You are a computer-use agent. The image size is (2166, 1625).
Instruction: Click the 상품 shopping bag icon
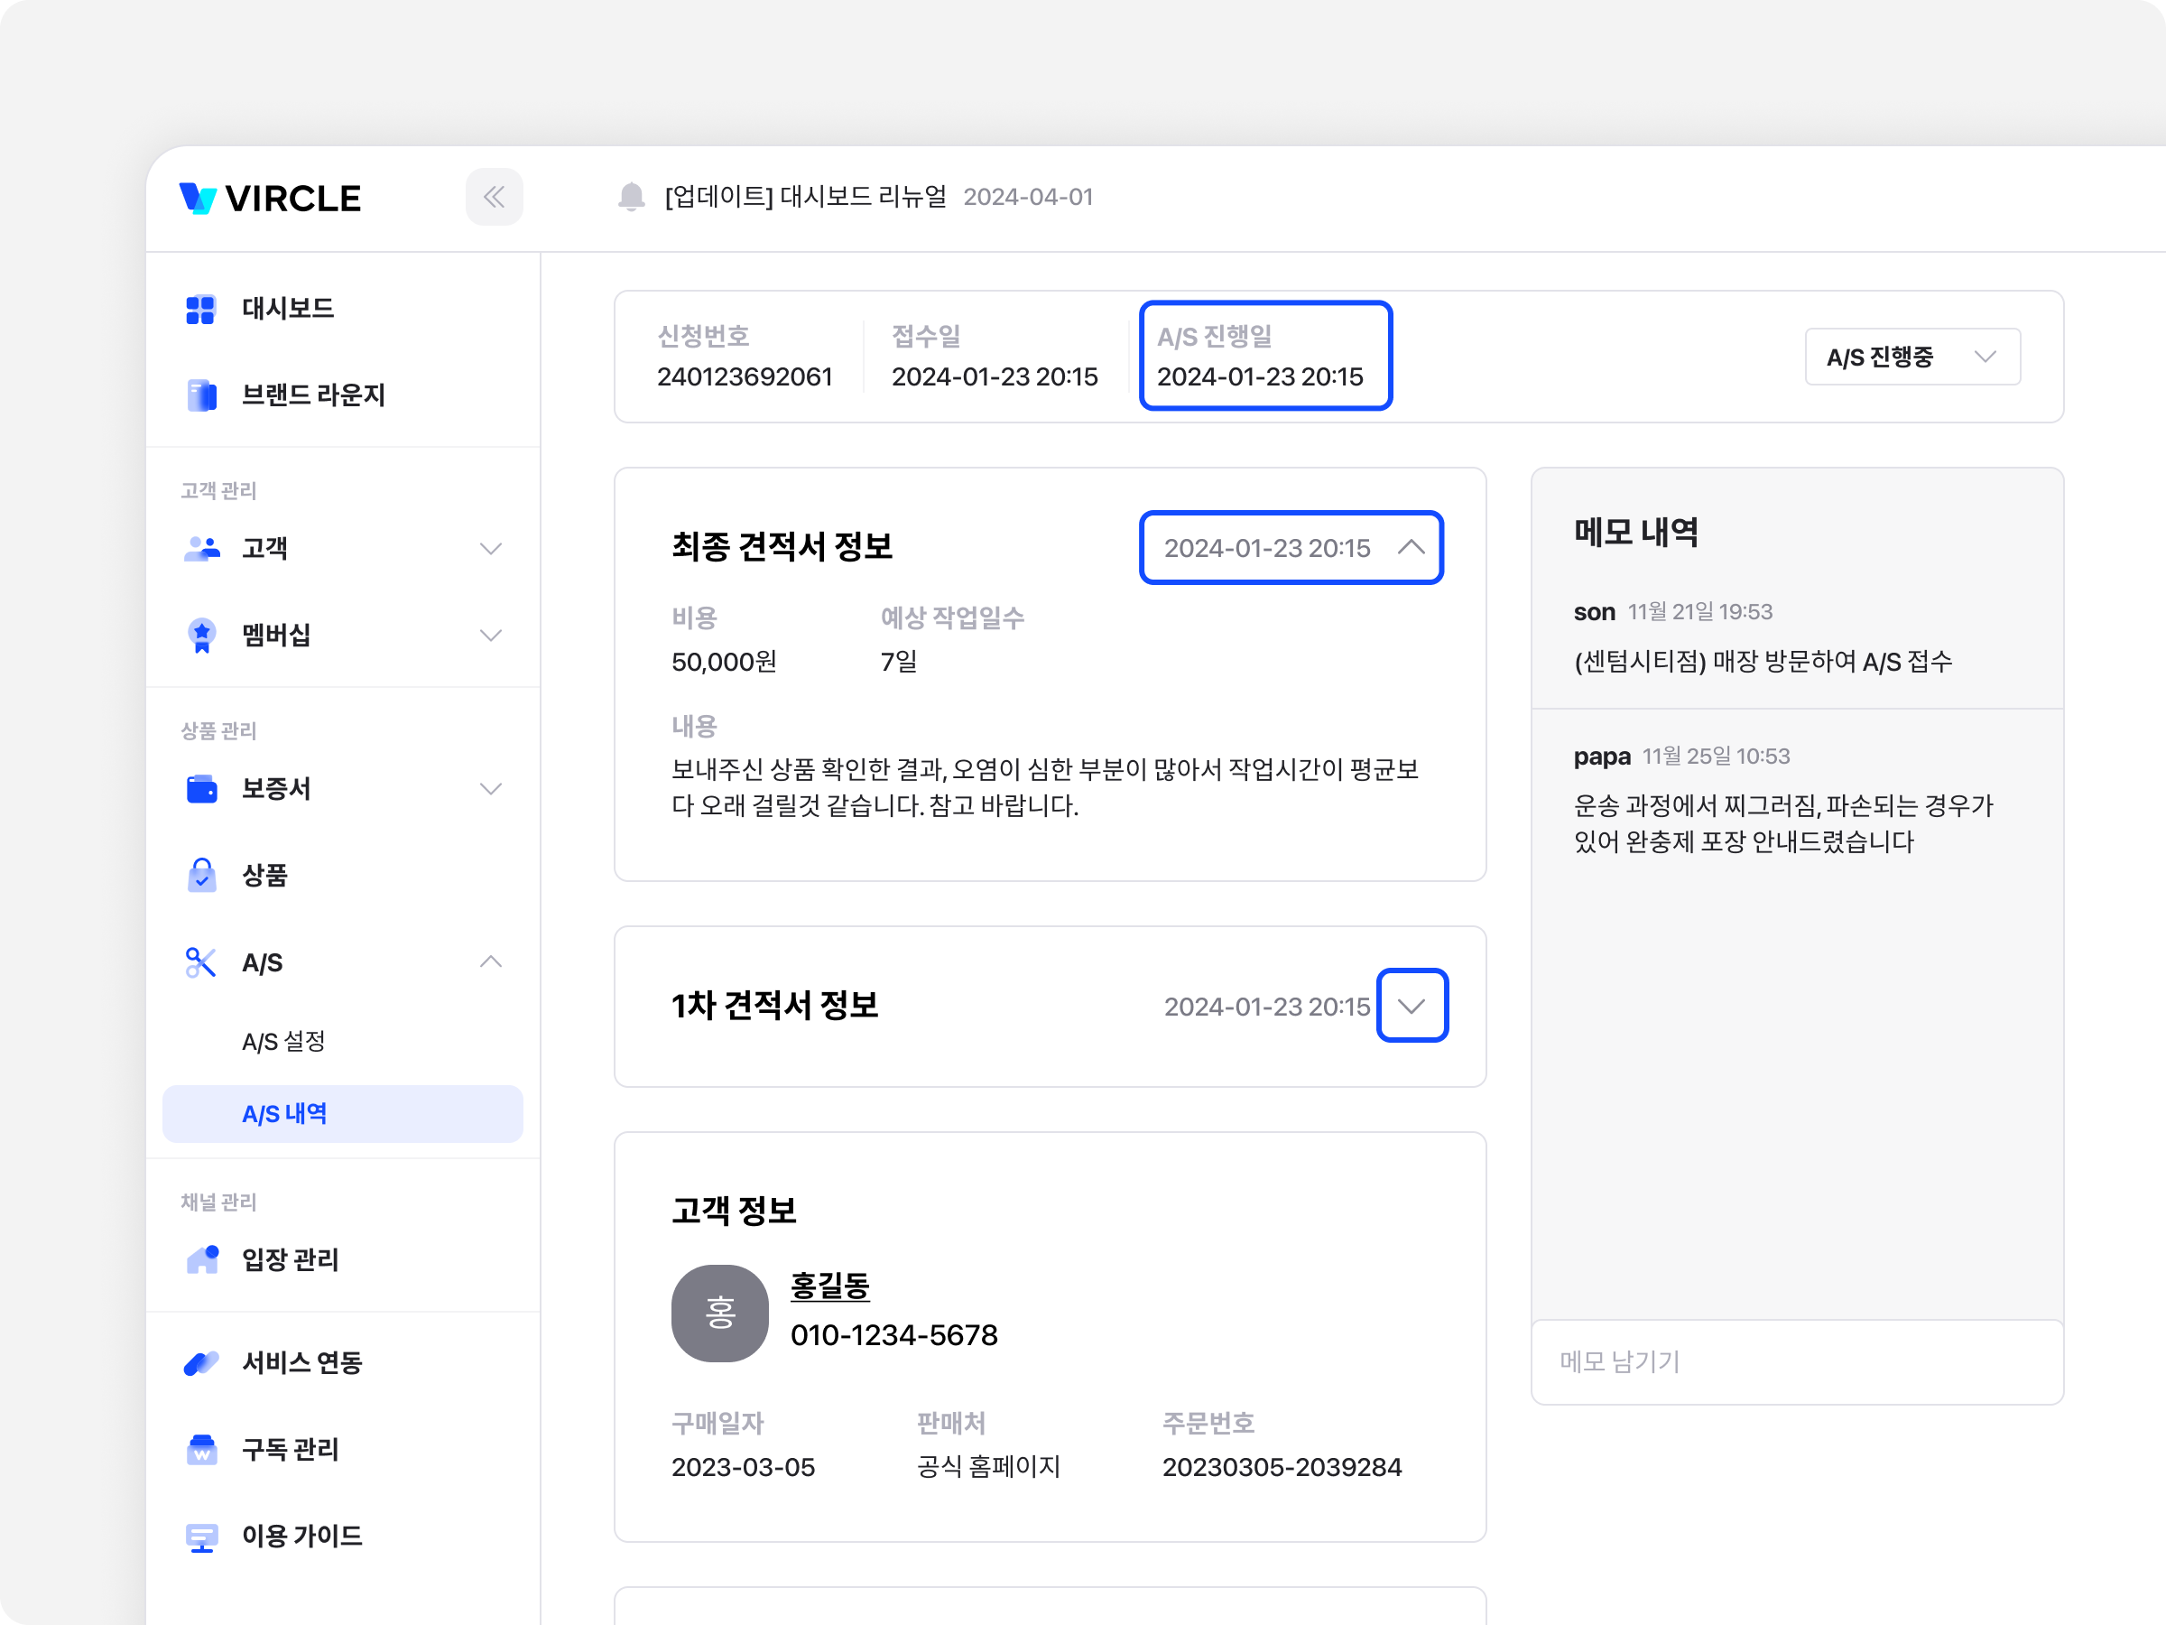[200, 876]
